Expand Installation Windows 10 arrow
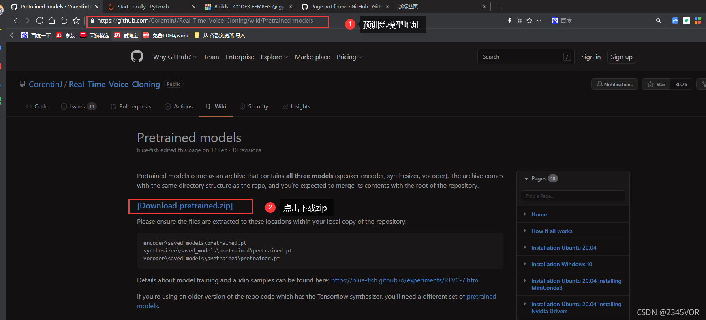 click(x=525, y=264)
